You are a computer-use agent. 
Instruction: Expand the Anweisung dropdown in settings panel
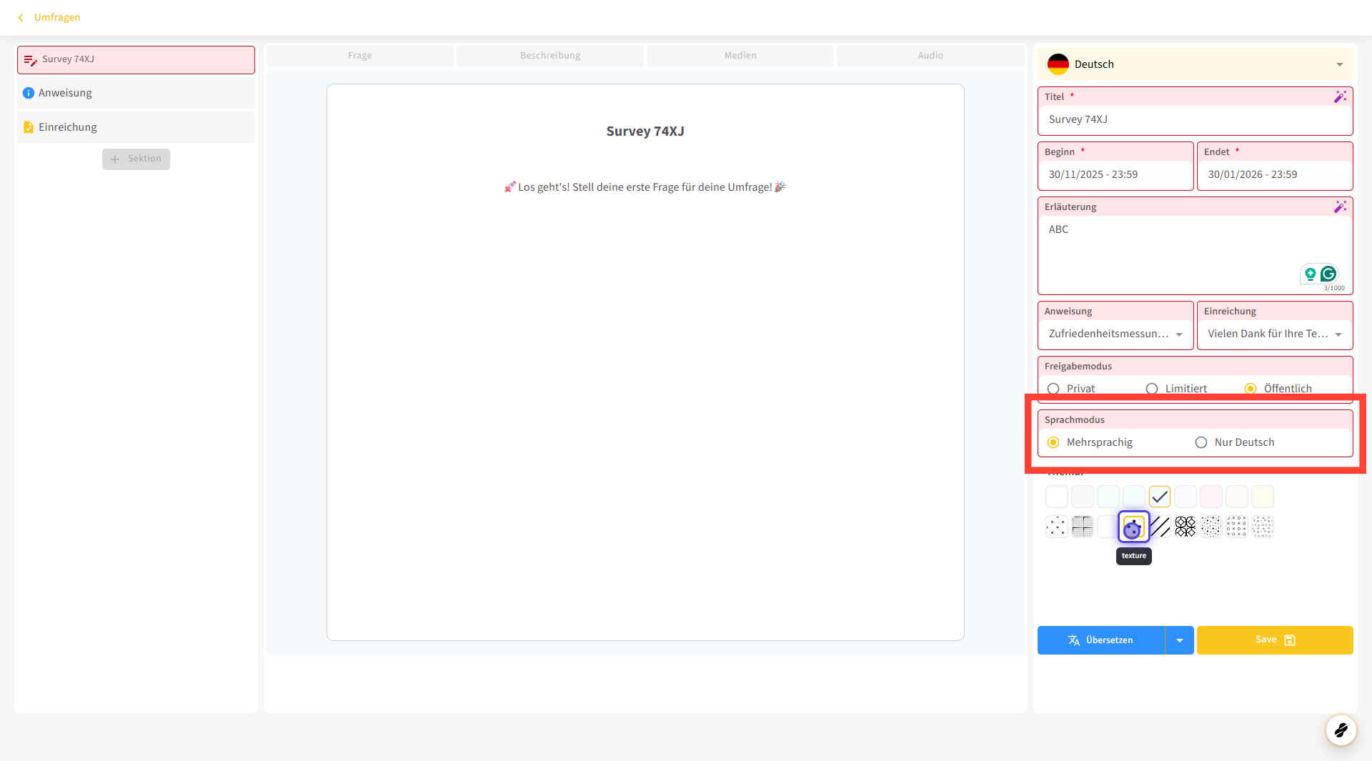pos(1178,334)
